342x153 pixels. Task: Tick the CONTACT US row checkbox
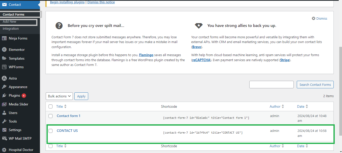pyautogui.click(x=51, y=131)
